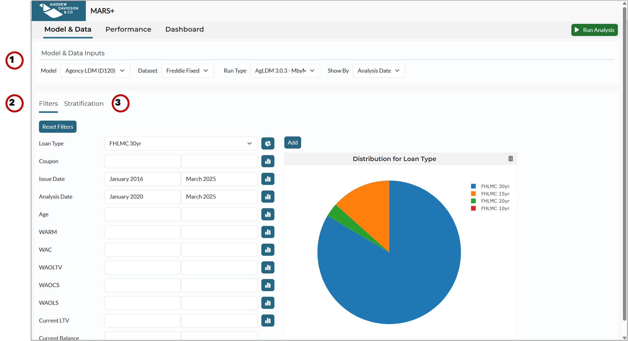The image size is (628, 341).
Task: Click Analysis Date start field January 2020
Action: (x=143, y=197)
